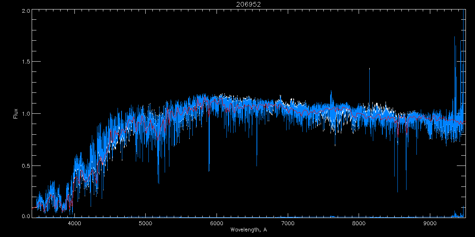Select the 5000 x-axis tick label
Screen dimensions: 475x237
145,223
